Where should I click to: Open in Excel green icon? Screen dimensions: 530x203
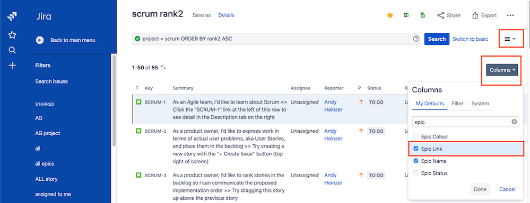point(406,15)
